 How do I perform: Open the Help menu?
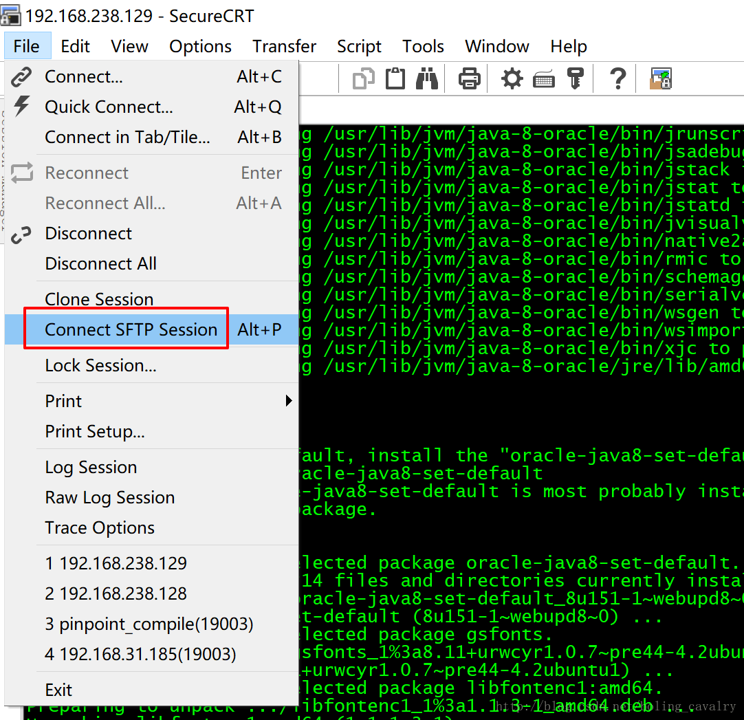coord(569,46)
